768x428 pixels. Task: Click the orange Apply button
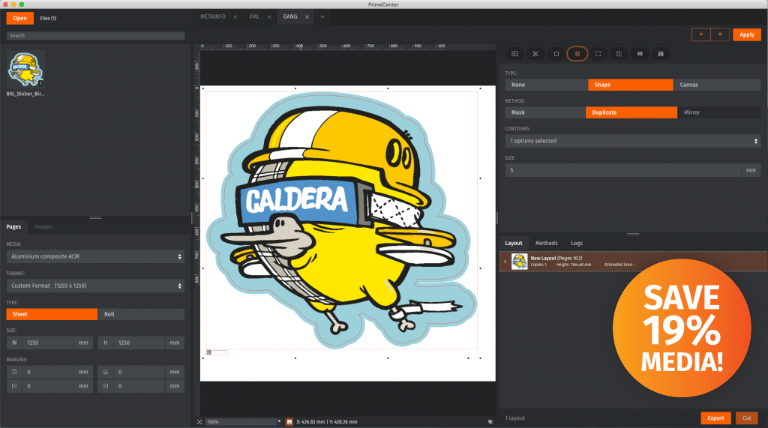pos(746,34)
